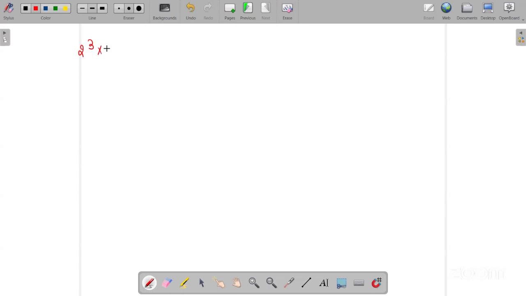Viewport: 526px width, 296px height.
Task: Choose the large eraser size
Action: pyautogui.click(x=139, y=8)
